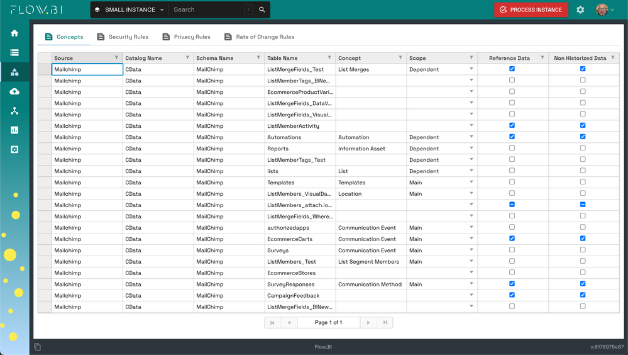
Task: Uncheck Non Historized Data for EcommerceCarts
Action: 583,239
